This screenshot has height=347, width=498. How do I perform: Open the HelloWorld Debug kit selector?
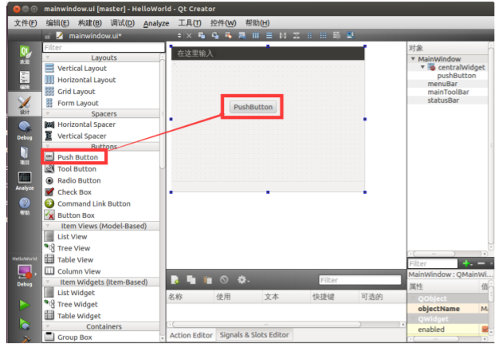coord(25,271)
